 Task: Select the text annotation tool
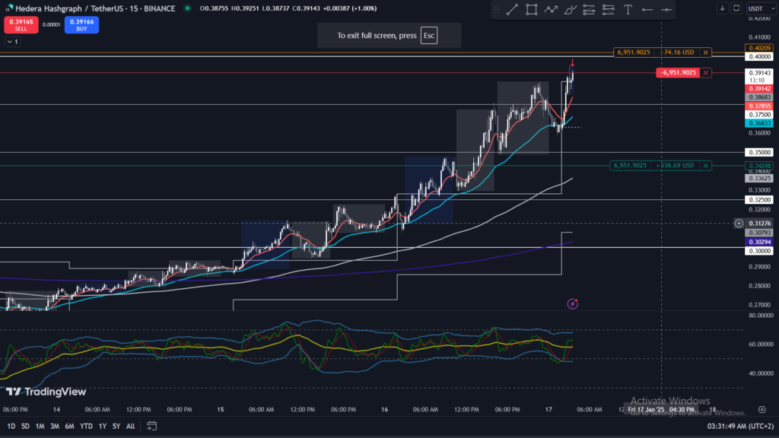tap(628, 10)
